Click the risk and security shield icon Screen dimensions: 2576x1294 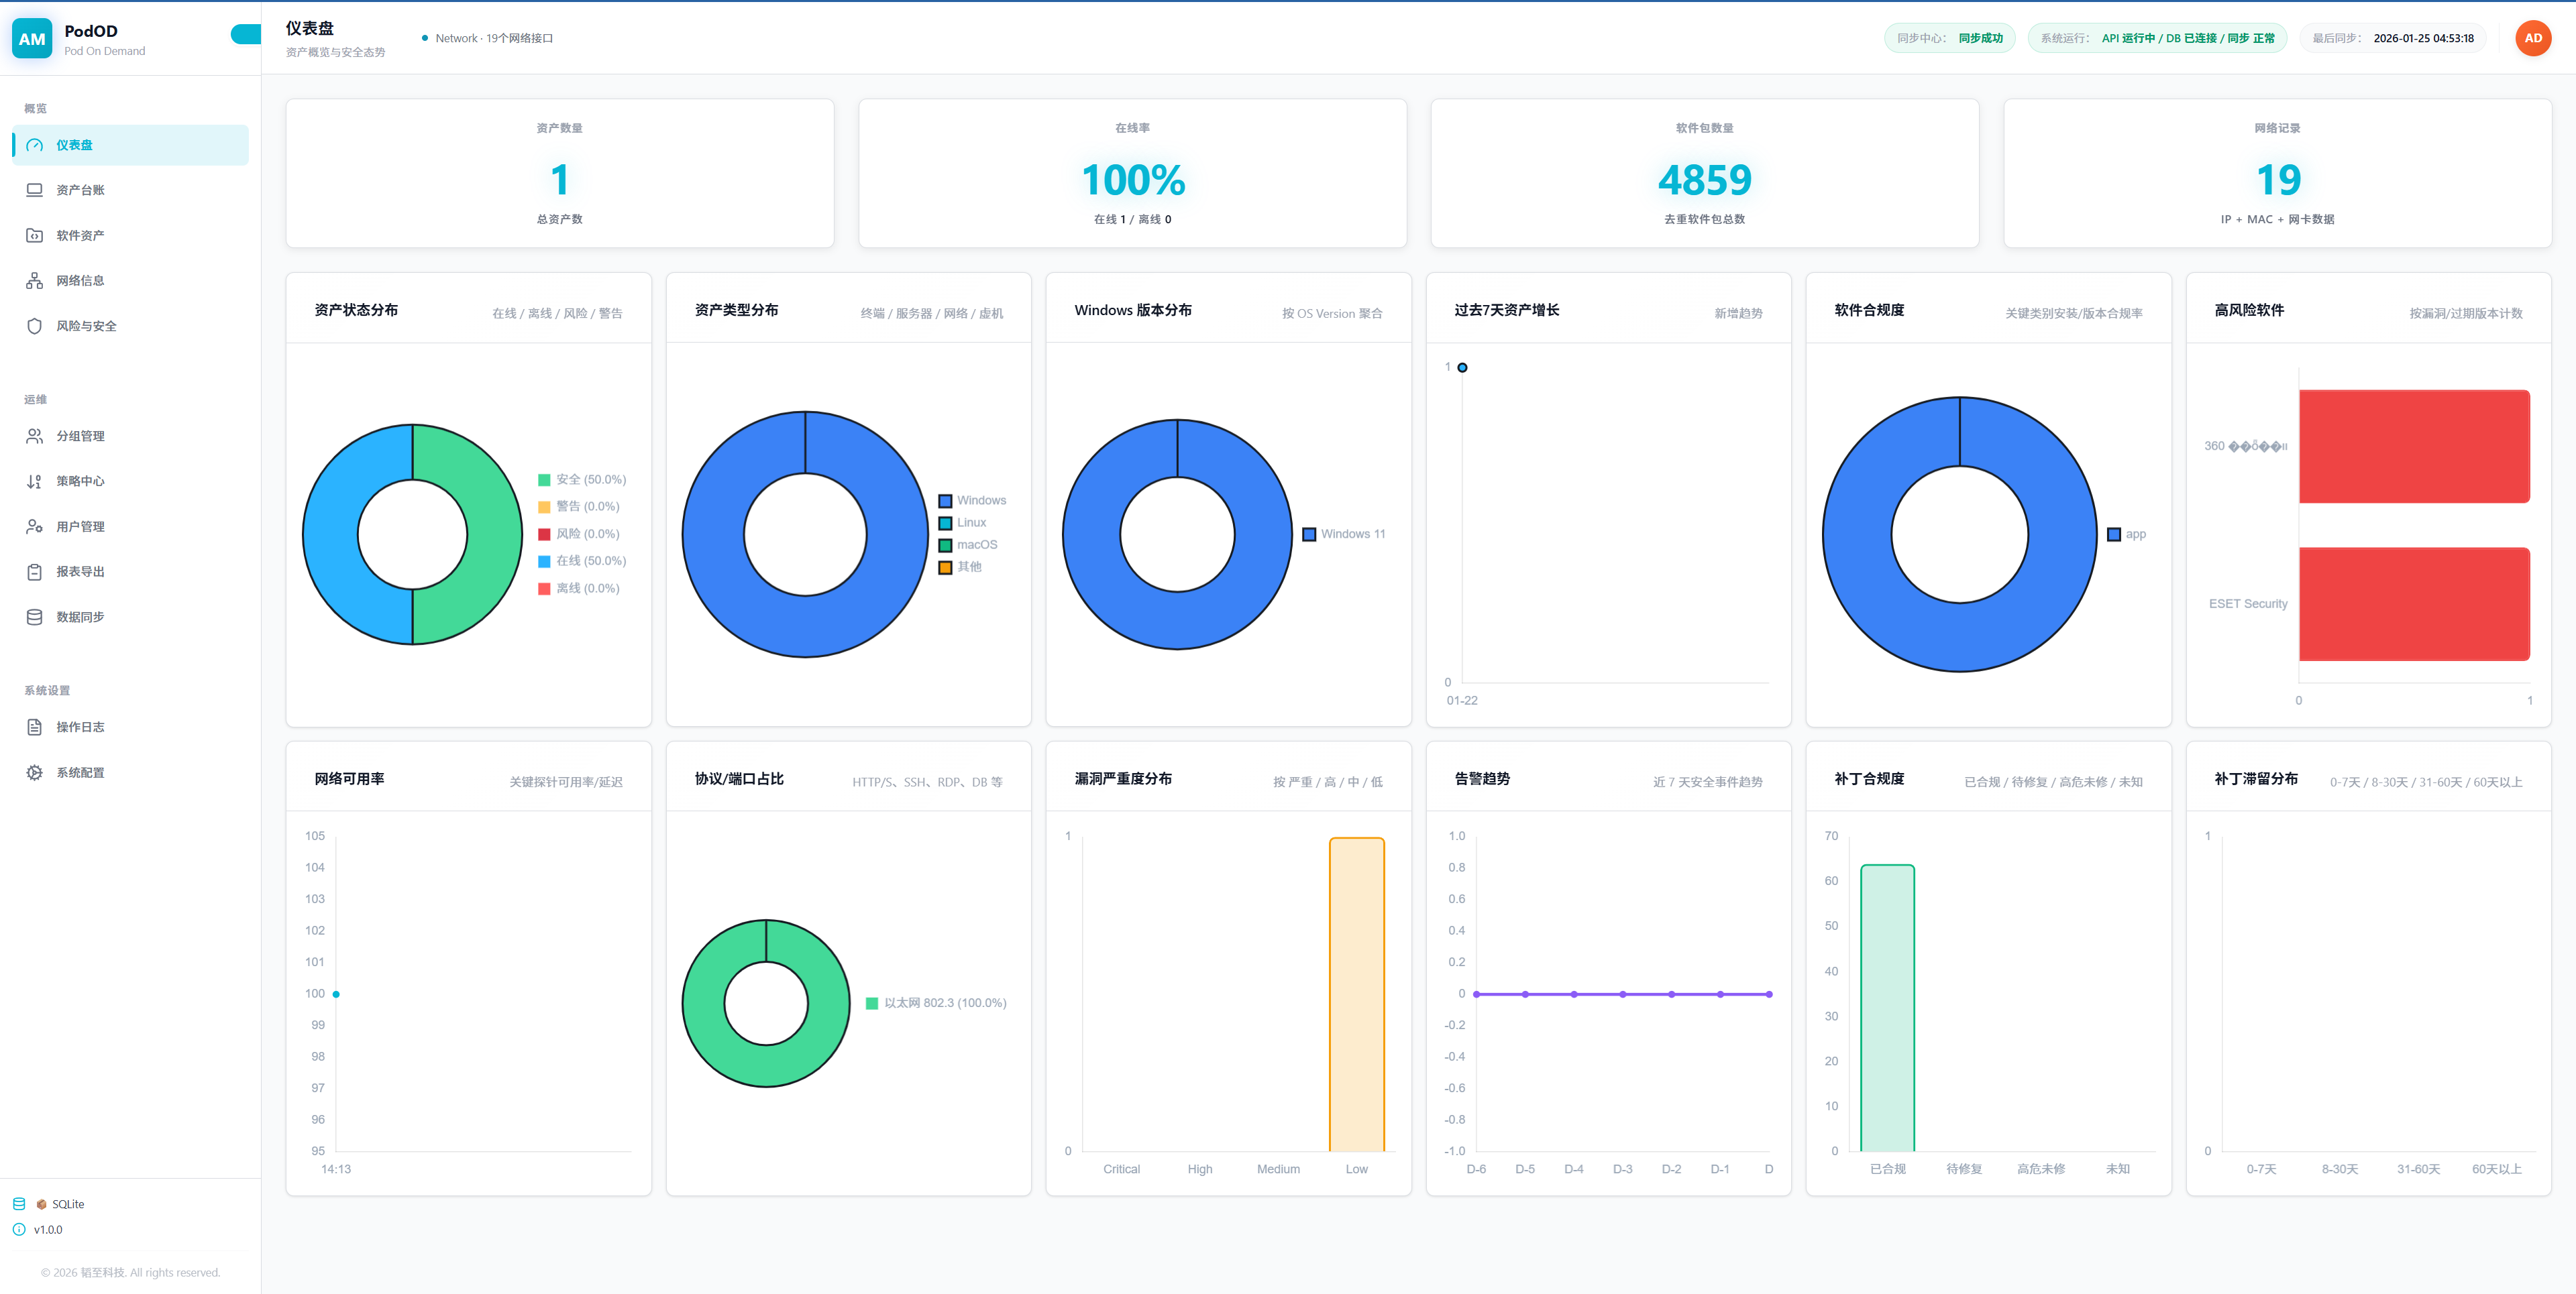(34, 326)
